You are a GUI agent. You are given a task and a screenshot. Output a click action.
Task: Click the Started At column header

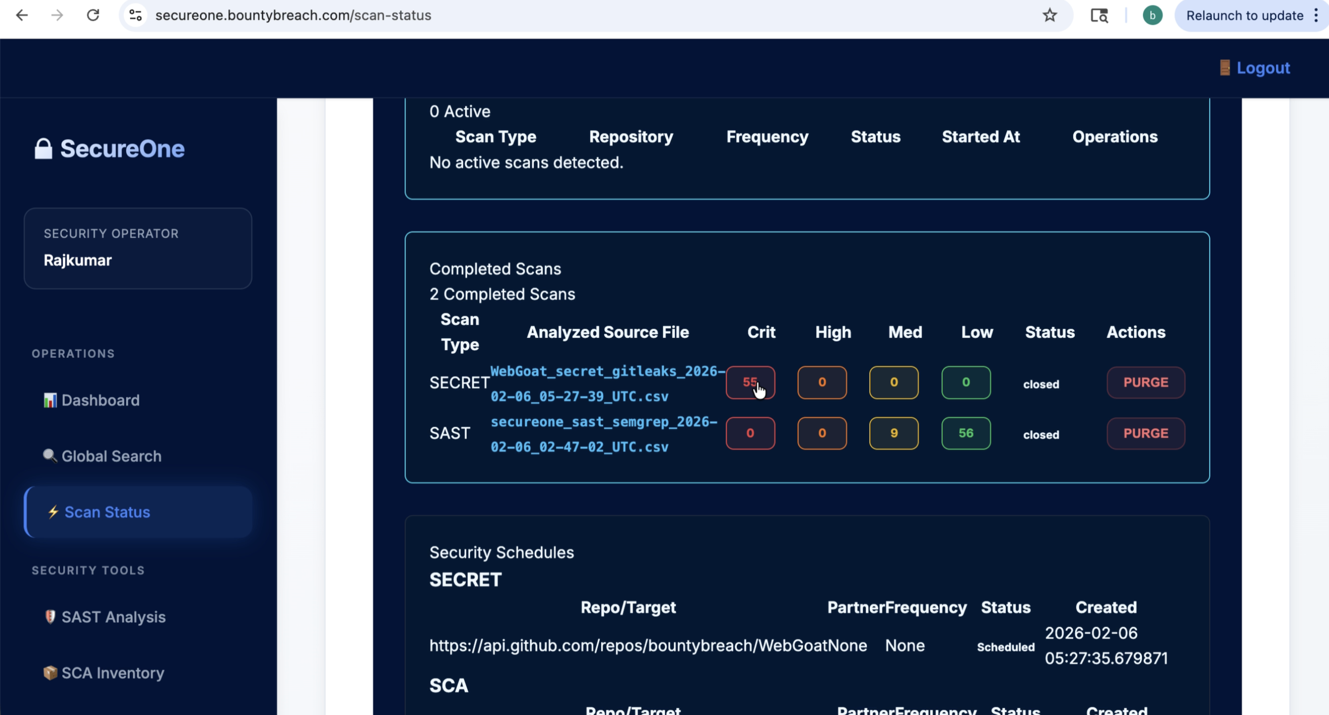coord(981,136)
